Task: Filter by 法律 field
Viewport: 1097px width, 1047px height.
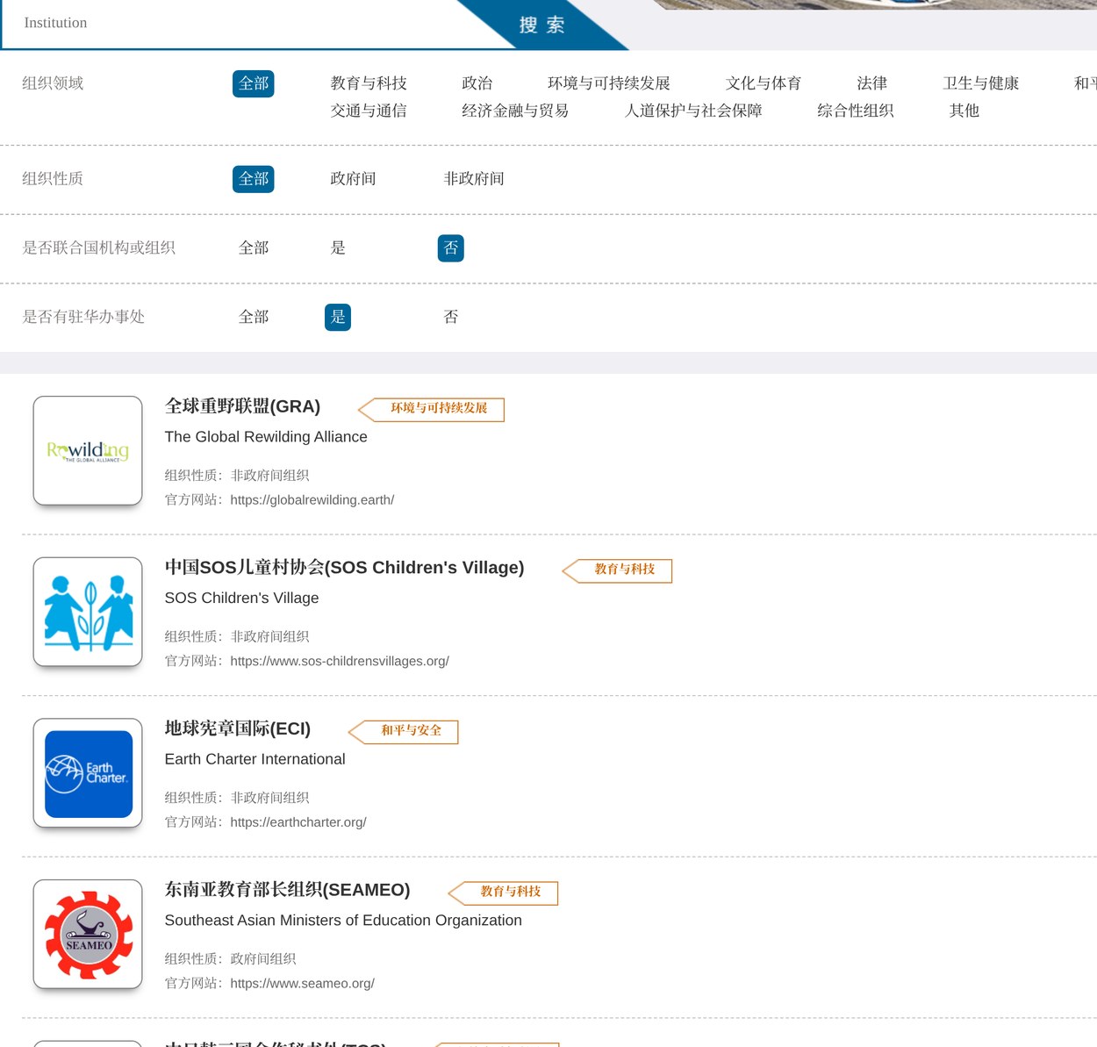Action: 872,83
